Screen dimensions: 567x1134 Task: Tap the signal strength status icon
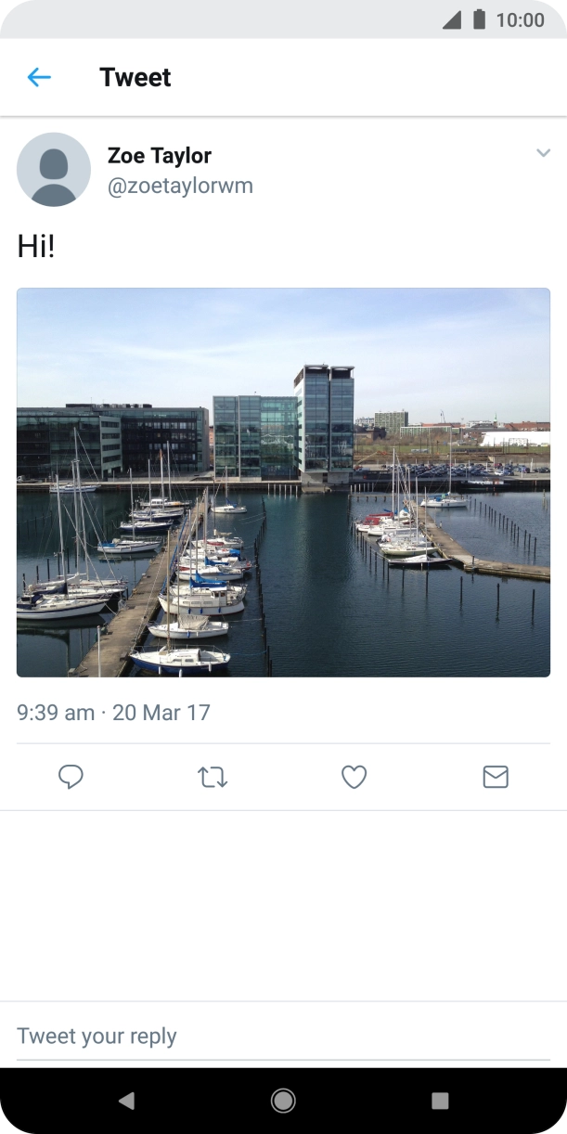(x=452, y=19)
